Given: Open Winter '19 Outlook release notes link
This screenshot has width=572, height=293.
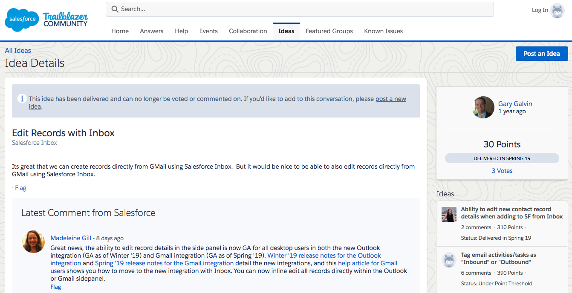Looking at the screenshot, I should coord(324,256).
